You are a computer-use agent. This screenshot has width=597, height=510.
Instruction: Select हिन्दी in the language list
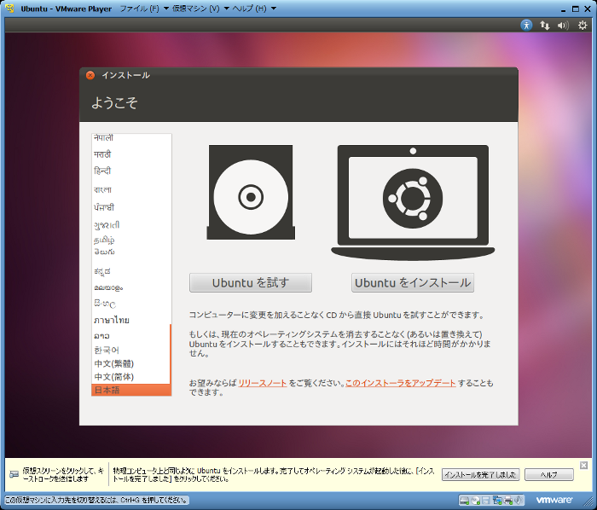131,171
